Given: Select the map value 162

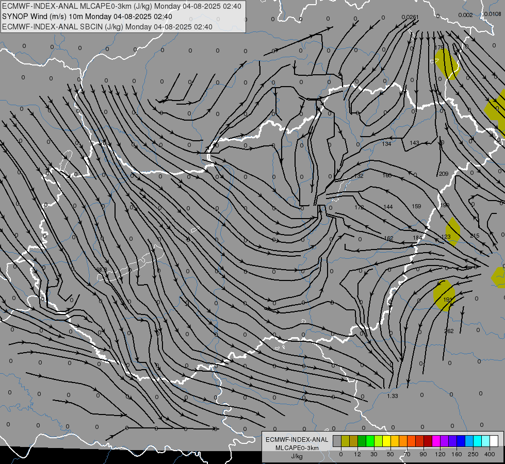Looking at the screenshot, I should coord(389,238).
